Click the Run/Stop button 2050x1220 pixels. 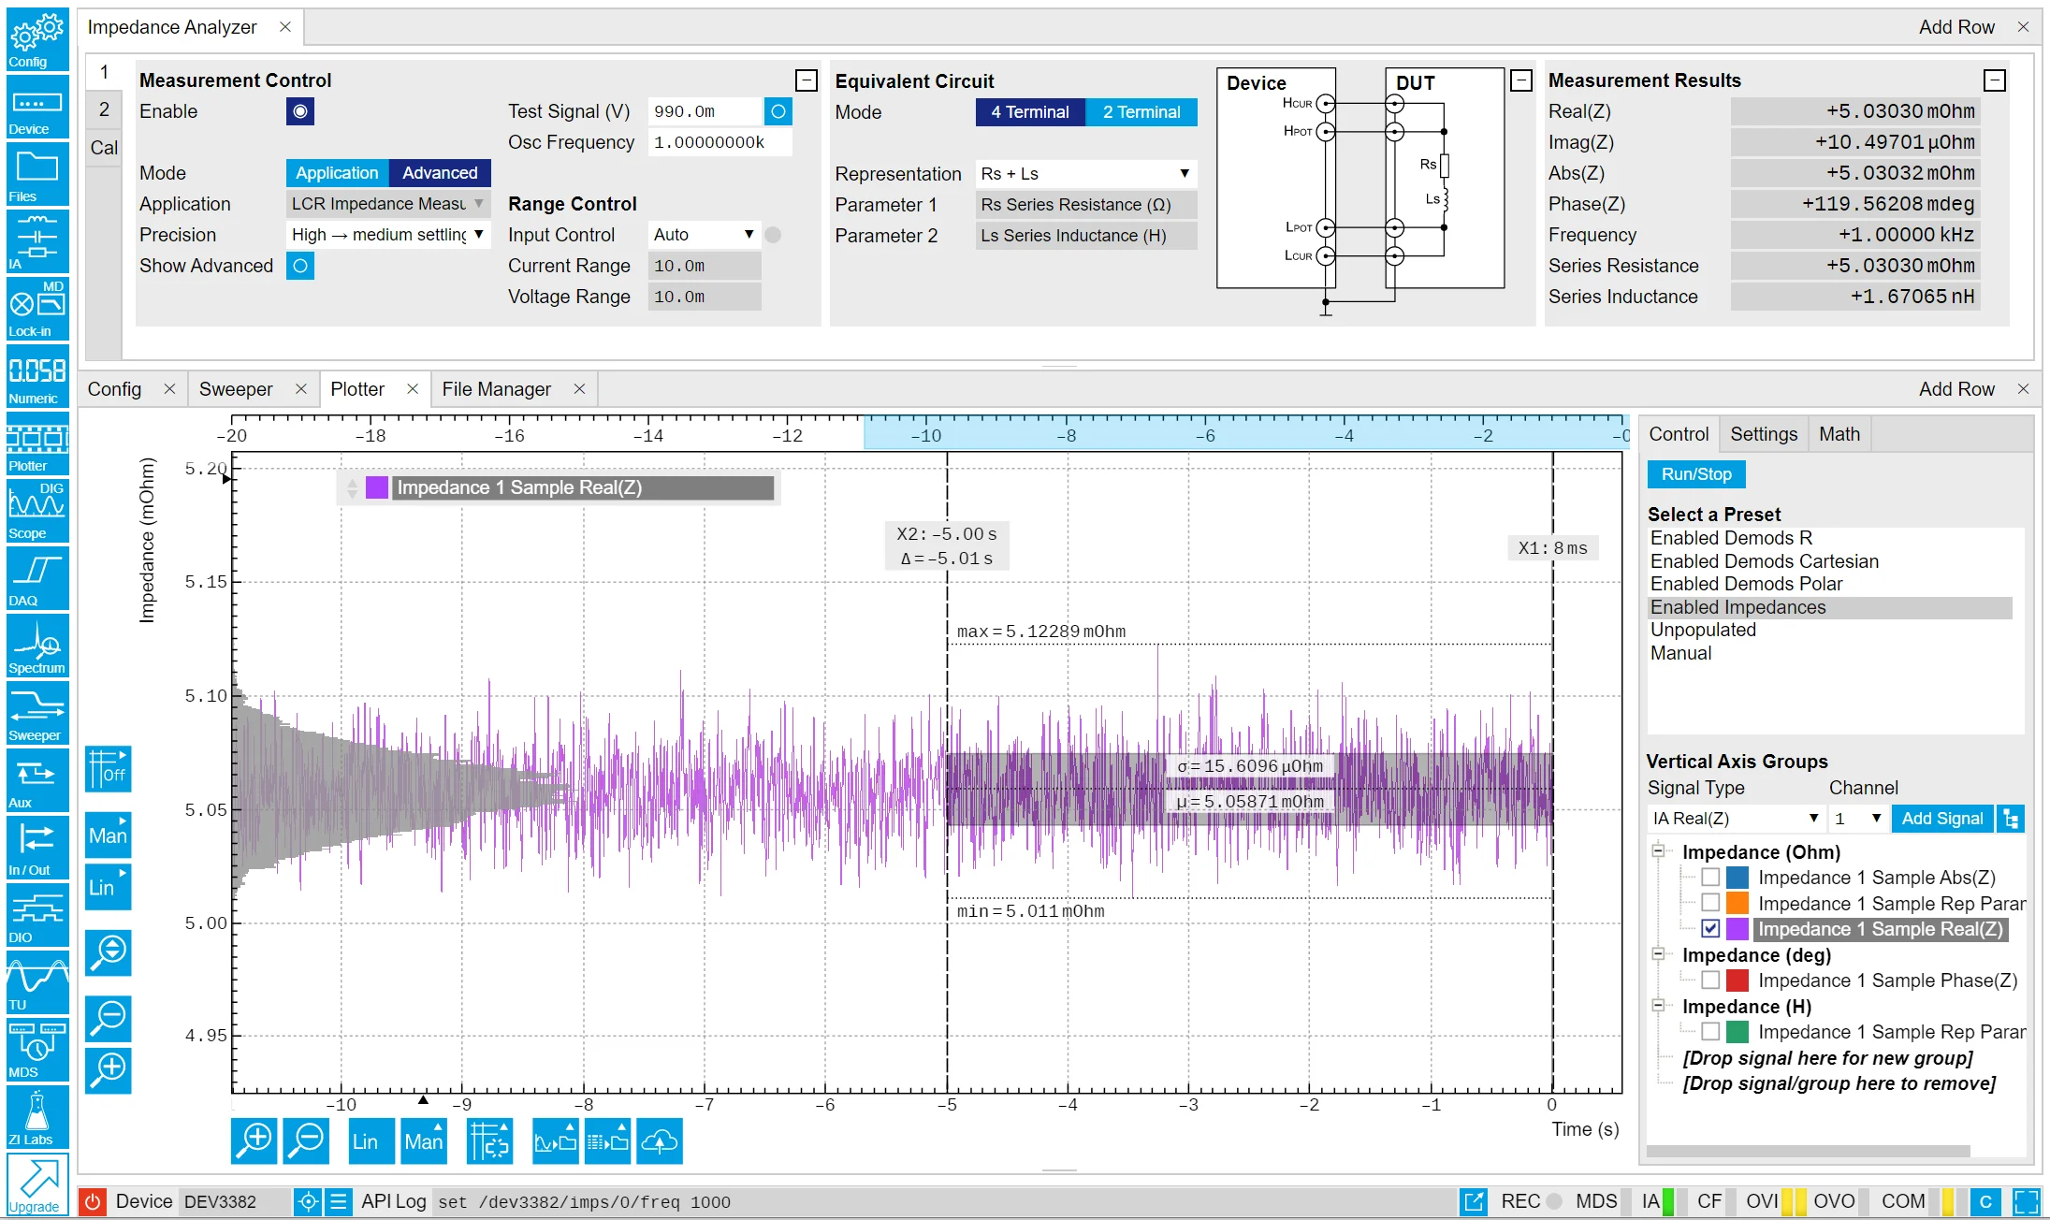[1696, 474]
